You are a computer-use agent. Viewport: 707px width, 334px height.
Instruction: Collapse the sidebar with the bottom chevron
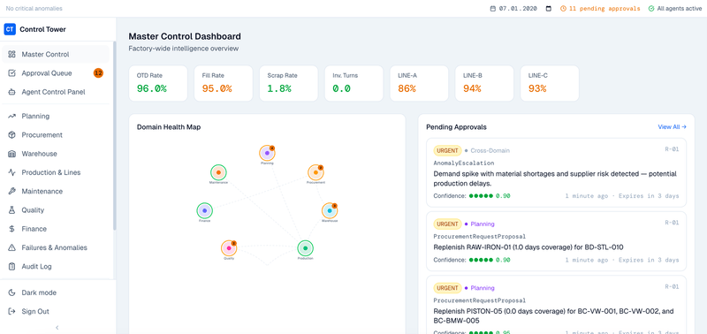(x=57, y=328)
